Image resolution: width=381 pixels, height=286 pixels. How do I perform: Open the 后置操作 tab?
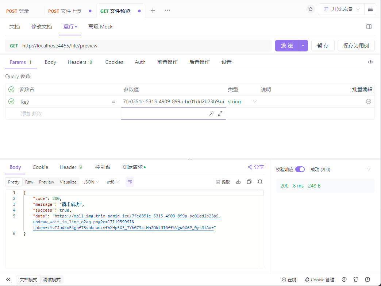pyautogui.click(x=200, y=62)
